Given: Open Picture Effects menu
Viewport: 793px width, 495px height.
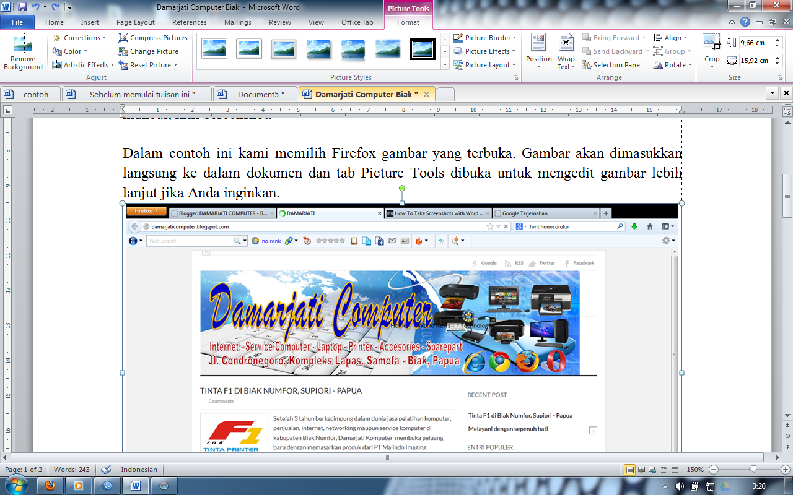Looking at the screenshot, I should pos(485,51).
